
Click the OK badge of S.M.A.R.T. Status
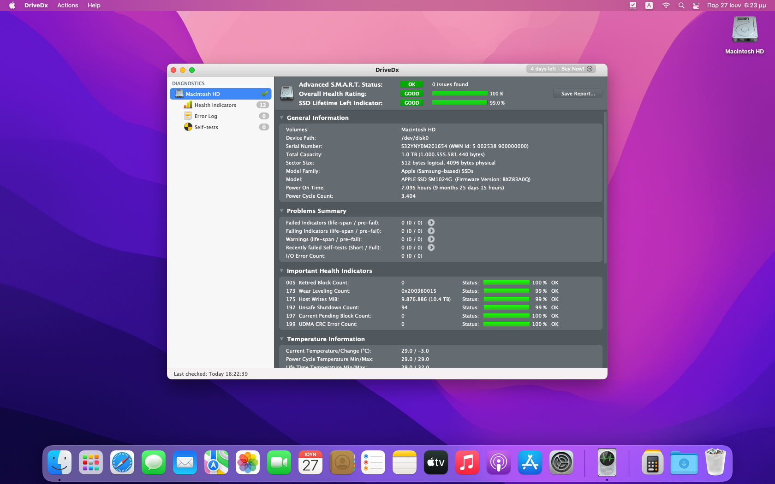(411, 84)
